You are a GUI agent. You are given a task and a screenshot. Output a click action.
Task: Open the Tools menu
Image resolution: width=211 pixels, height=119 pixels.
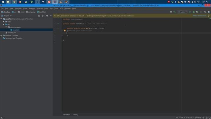point(56,9)
